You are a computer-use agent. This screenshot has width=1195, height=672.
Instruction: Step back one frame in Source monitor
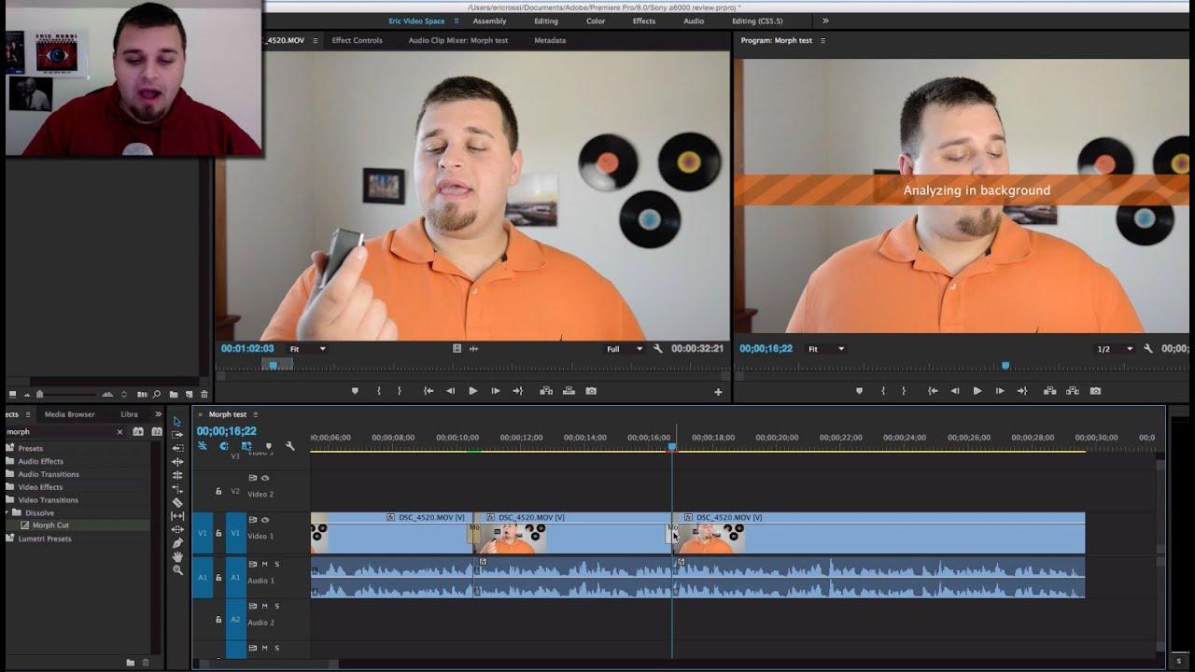(x=451, y=391)
